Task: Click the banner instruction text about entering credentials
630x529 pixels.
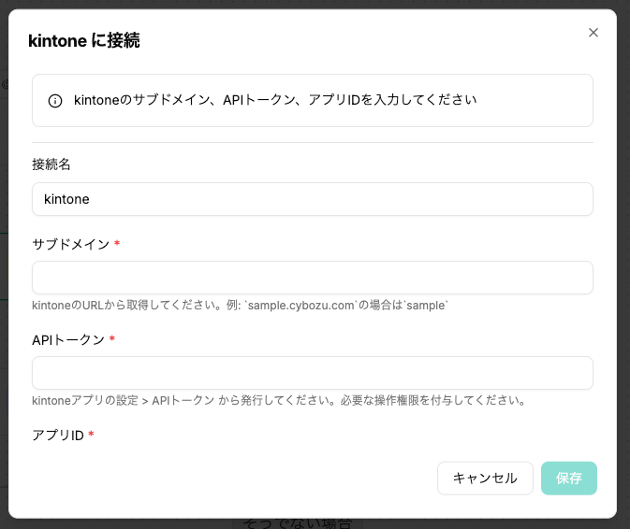Action: (275, 100)
